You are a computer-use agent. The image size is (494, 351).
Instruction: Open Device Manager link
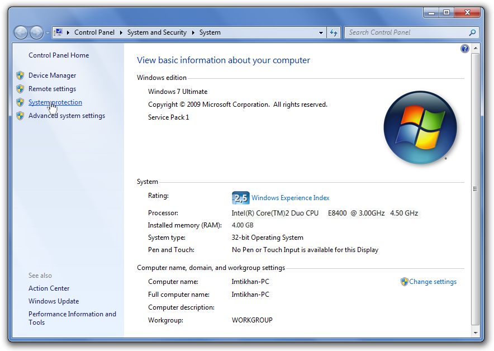point(53,75)
